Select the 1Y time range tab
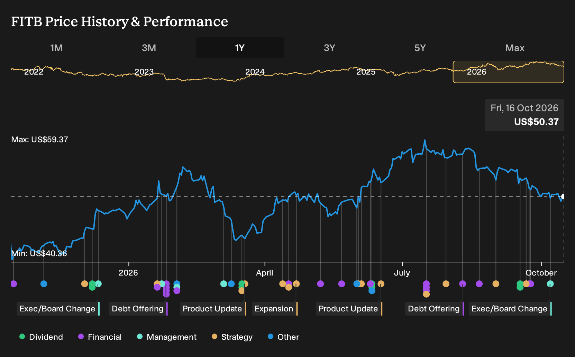This screenshot has width=575, height=357. click(x=240, y=48)
